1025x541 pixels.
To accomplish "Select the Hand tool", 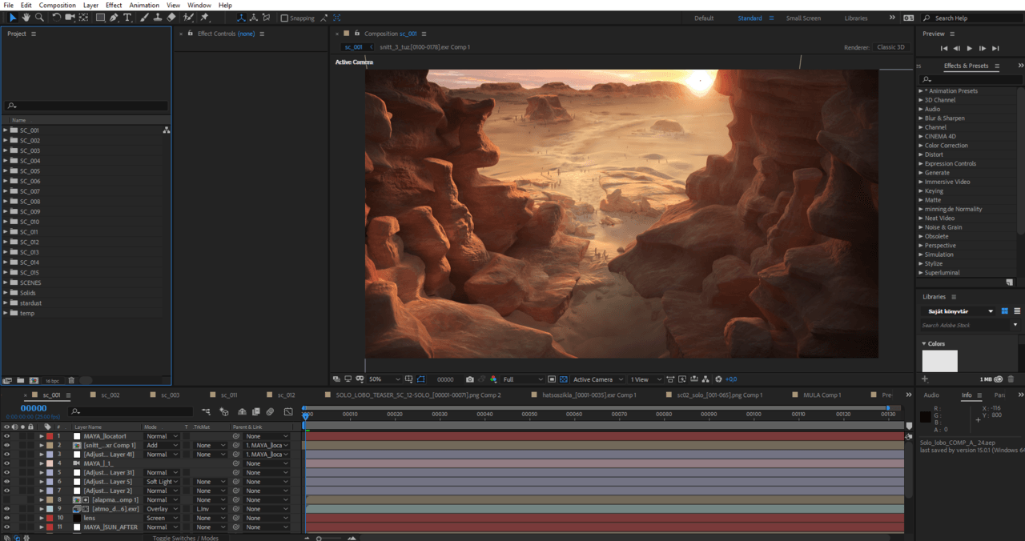I will [26, 18].
